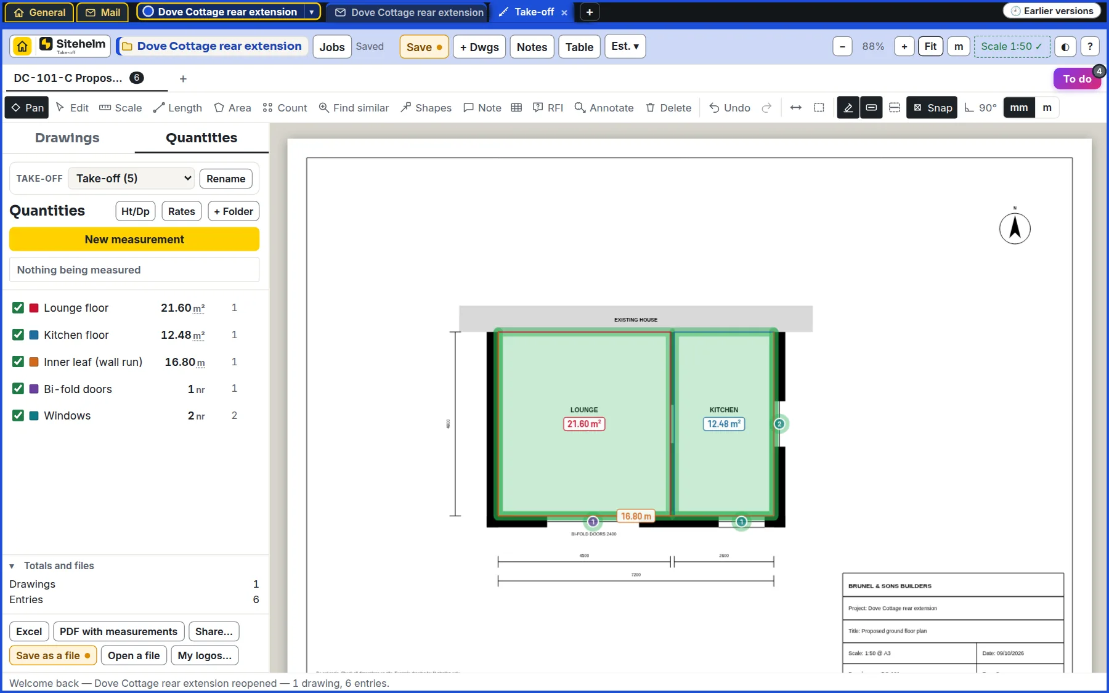Export to Excel
The width and height of the screenshot is (1109, 693).
(29, 631)
